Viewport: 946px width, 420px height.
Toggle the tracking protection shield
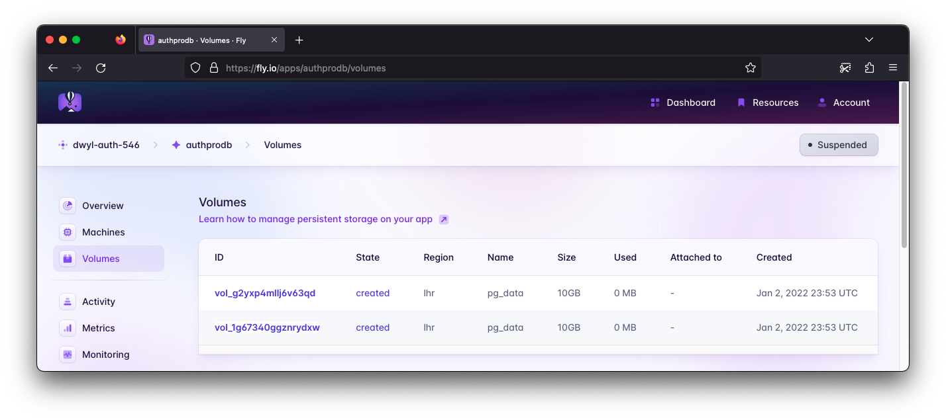coord(195,67)
